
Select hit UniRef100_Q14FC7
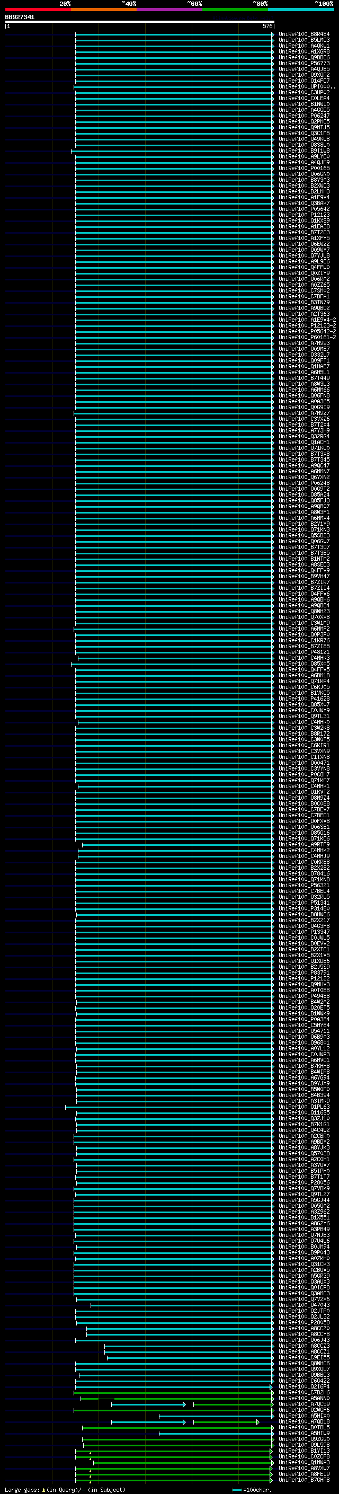pyautogui.click(x=304, y=81)
